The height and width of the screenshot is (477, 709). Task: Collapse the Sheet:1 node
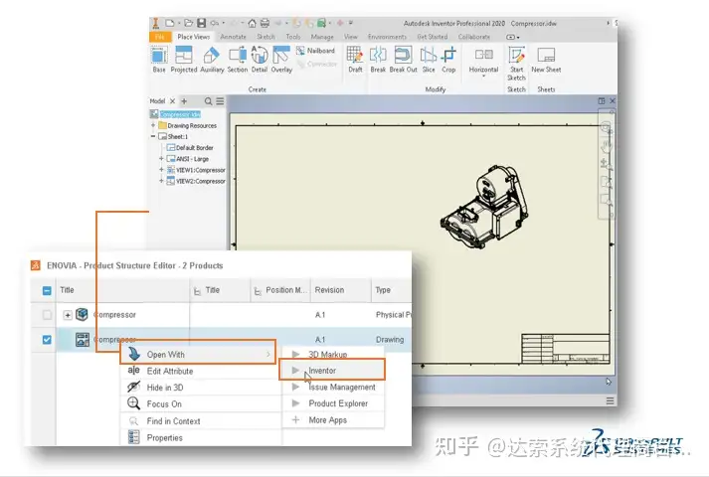(153, 136)
